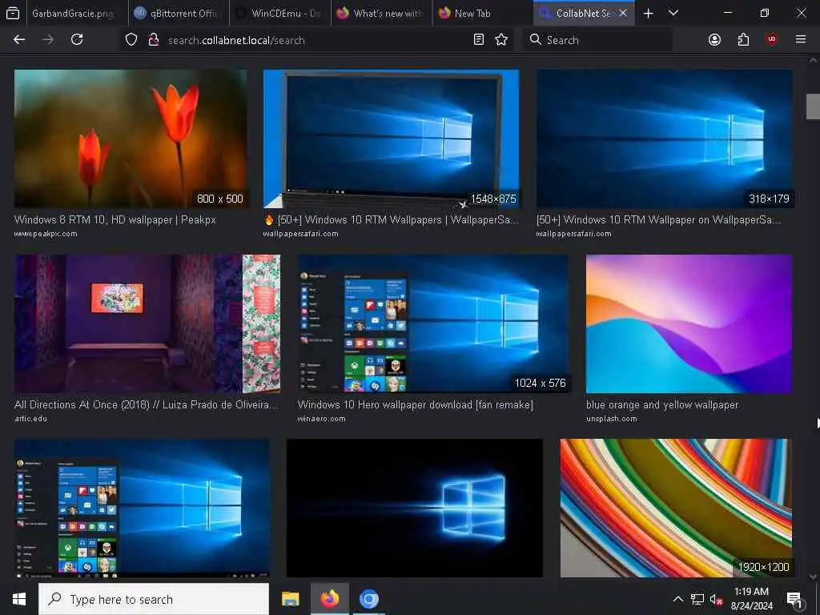Go back to the previous page
The image size is (820, 615).
19,39
